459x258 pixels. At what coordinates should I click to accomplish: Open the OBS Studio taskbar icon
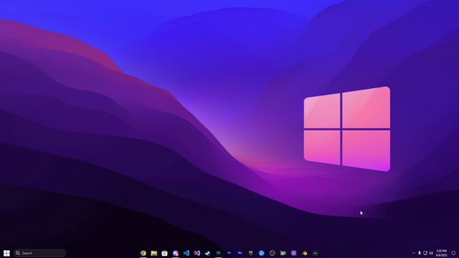[273, 253]
